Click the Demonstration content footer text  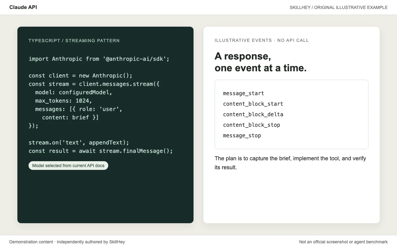pyautogui.click(x=67, y=242)
